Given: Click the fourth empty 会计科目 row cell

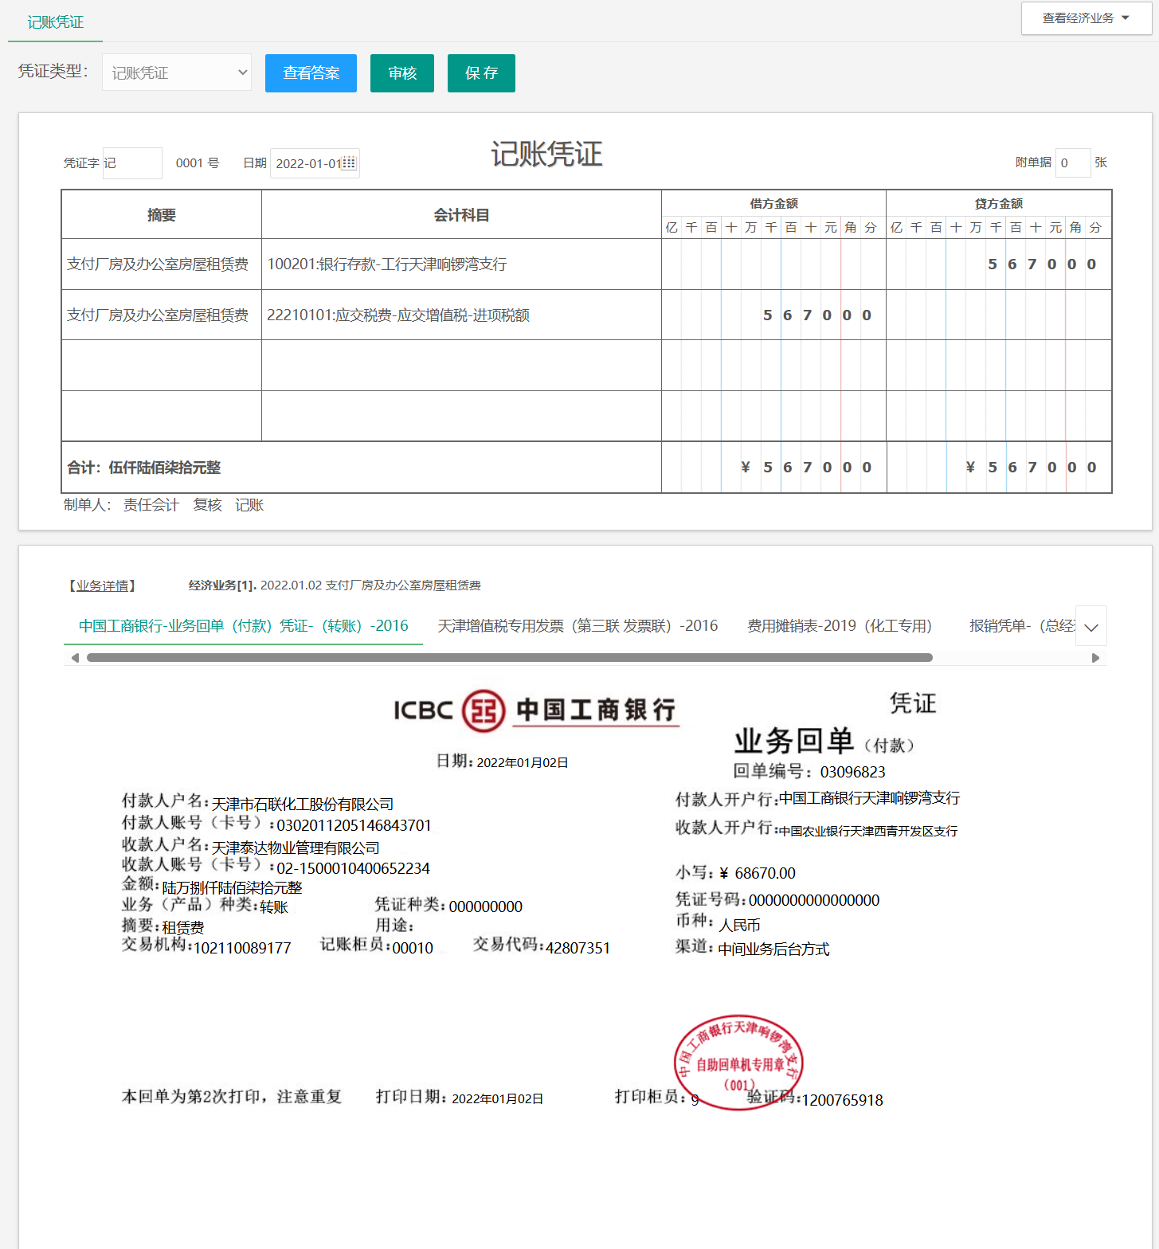Looking at the screenshot, I should 461,416.
